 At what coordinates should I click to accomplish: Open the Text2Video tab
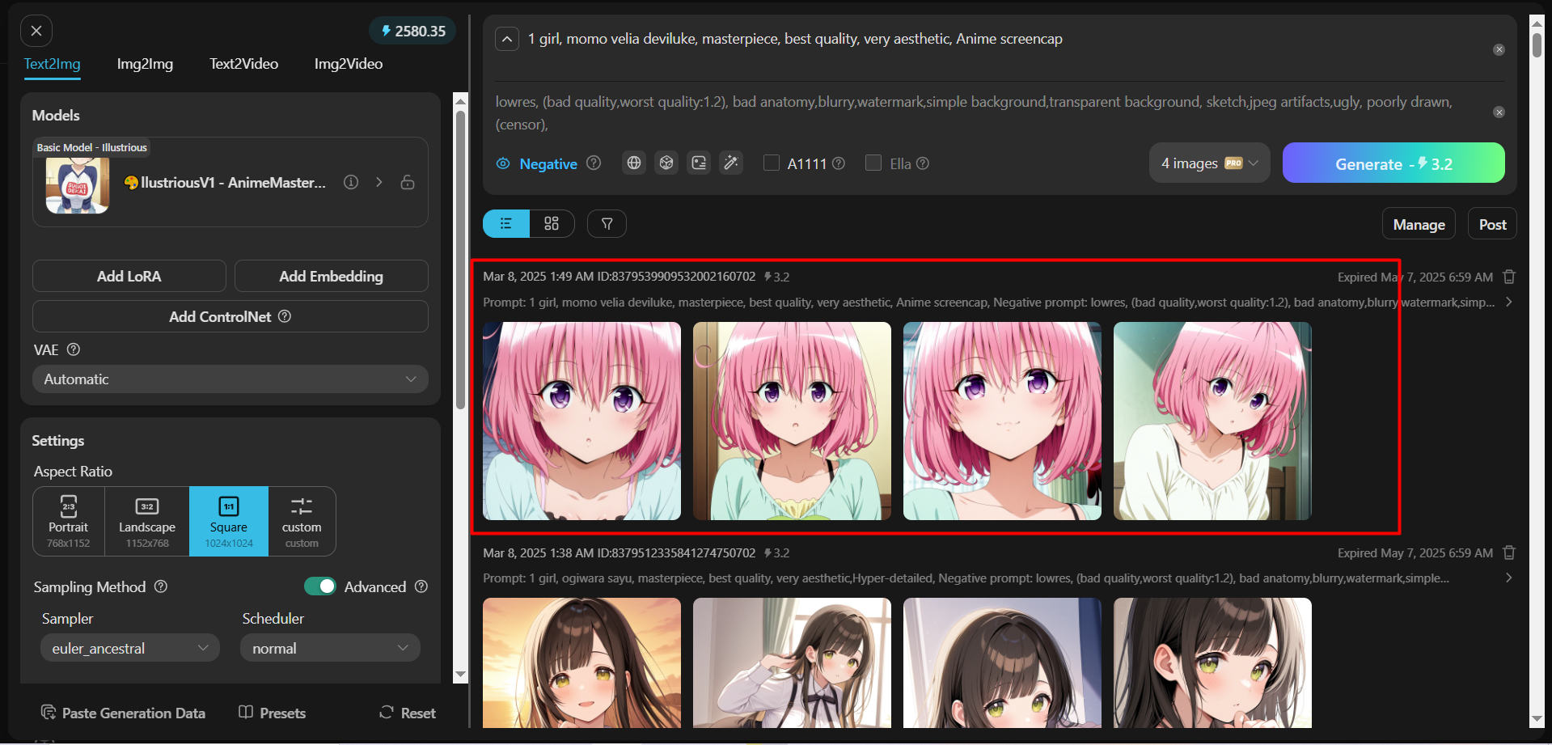(x=243, y=64)
